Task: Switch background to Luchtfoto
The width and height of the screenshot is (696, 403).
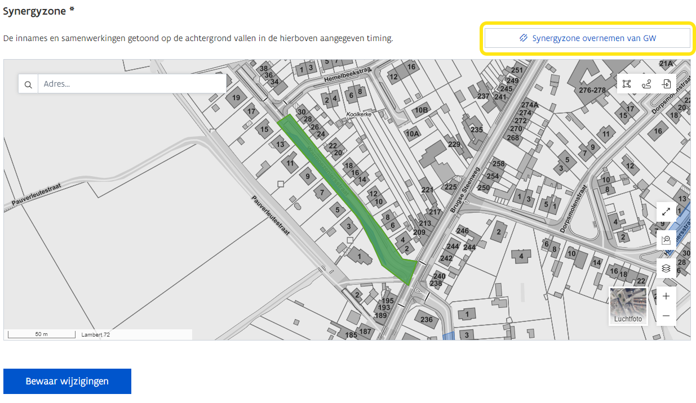Action: pyautogui.click(x=628, y=306)
